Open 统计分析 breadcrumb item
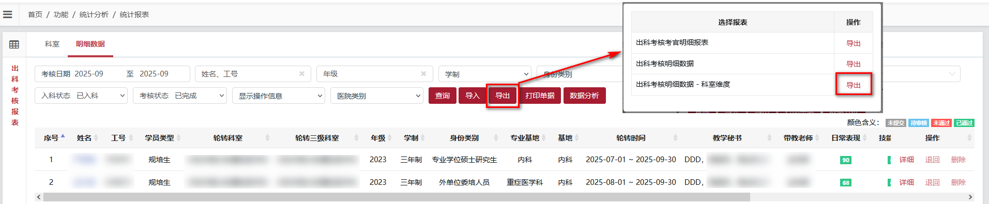This screenshot has height=204, width=989. [x=94, y=14]
